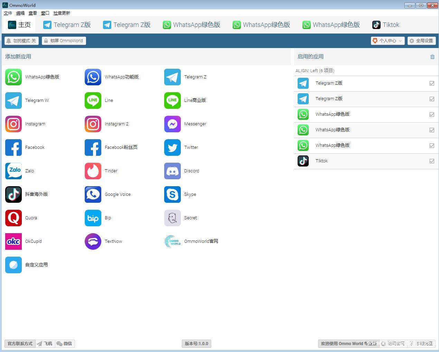This screenshot has width=439, height=352.
Task: Add the WhatsApp功能版 app
Action: click(93, 77)
